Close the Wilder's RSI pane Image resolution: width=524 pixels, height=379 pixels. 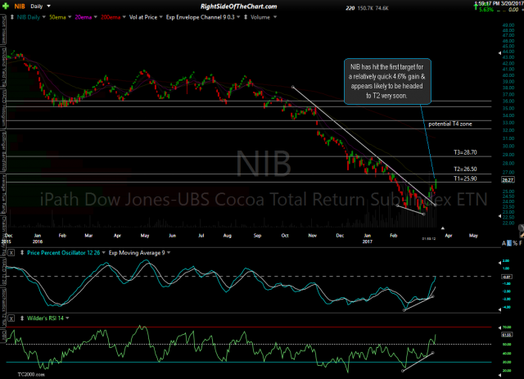[11, 318]
